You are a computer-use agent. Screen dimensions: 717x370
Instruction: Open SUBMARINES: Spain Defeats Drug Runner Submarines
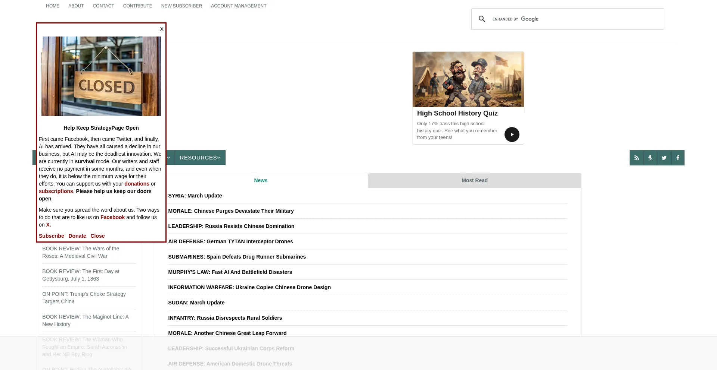pyautogui.click(x=237, y=257)
